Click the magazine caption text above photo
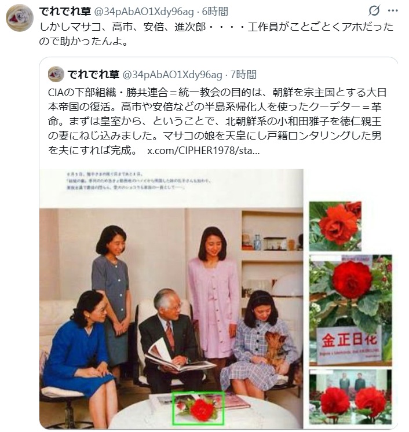The image size is (409, 432). click(139, 181)
